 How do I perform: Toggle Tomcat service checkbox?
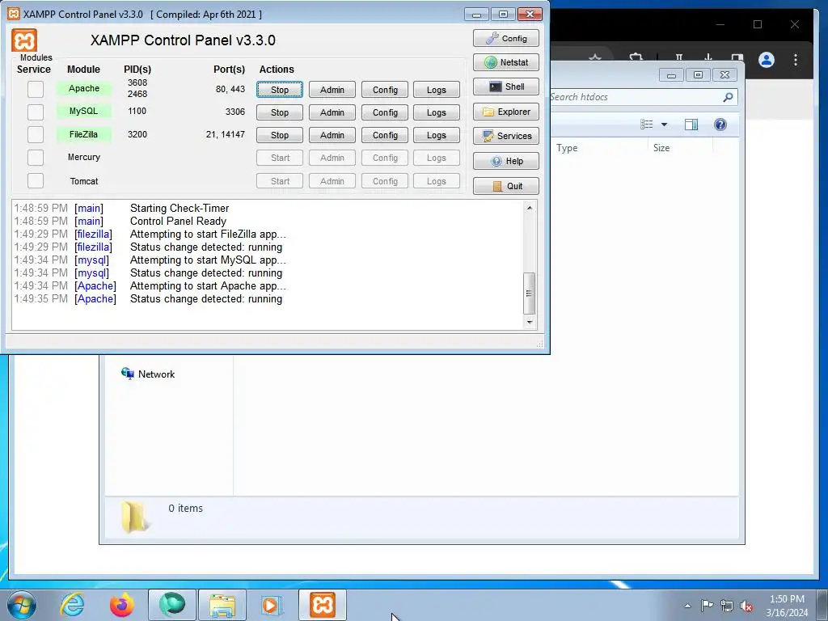[x=36, y=180]
